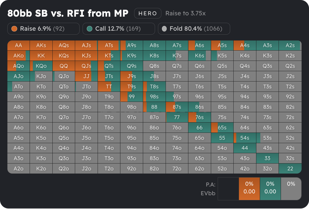Screen dimensions: 309x209
Task: Select the AJo hand cell
Action: (19, 76)
